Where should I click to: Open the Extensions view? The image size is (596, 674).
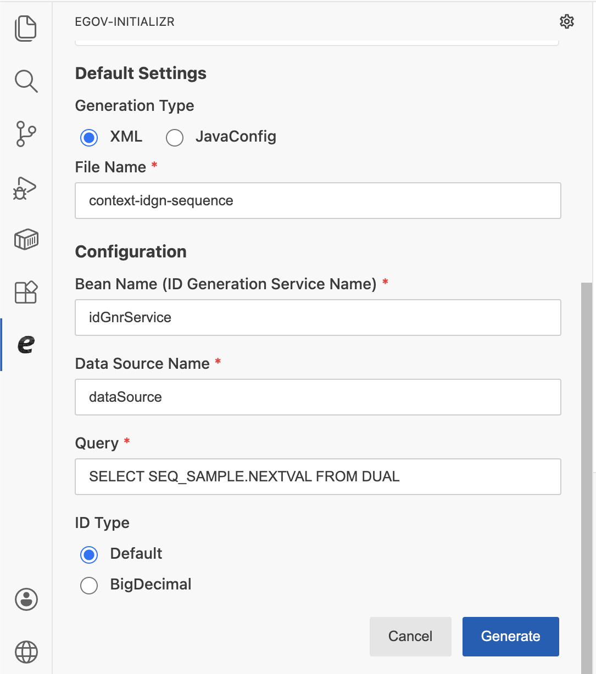click(x=26, y=292)
